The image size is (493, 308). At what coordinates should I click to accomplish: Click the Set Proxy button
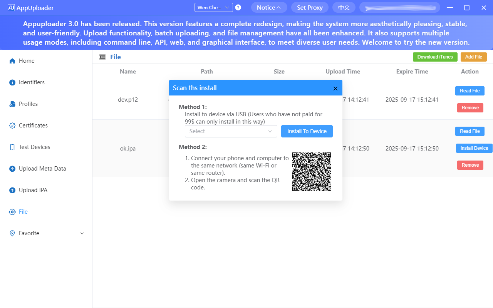point(310,7)
